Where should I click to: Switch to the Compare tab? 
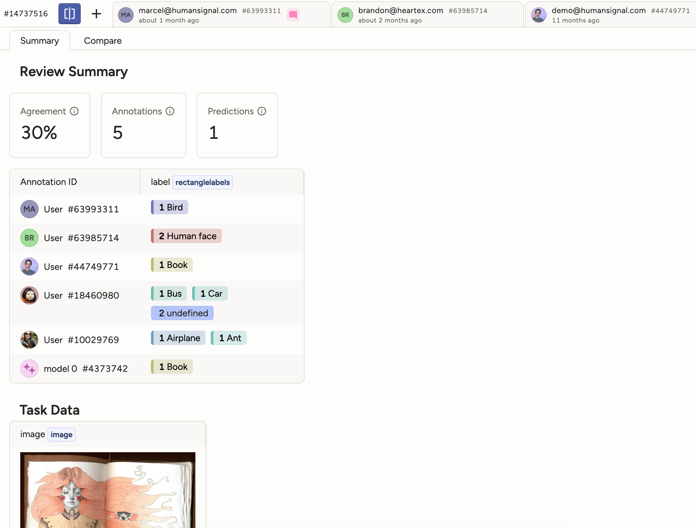(x=103, y=41)
